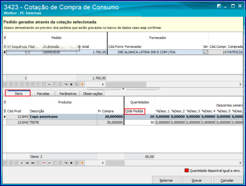Viewport: 246px width, 186px height.
Task: Select the Itens tab
Action: (18, 93)
